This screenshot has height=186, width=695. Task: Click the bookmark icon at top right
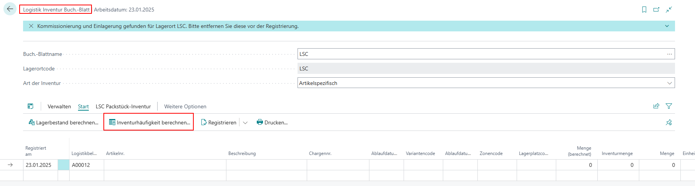pos(644,10)
